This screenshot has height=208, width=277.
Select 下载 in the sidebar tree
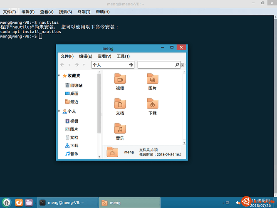tap(72, 146)
